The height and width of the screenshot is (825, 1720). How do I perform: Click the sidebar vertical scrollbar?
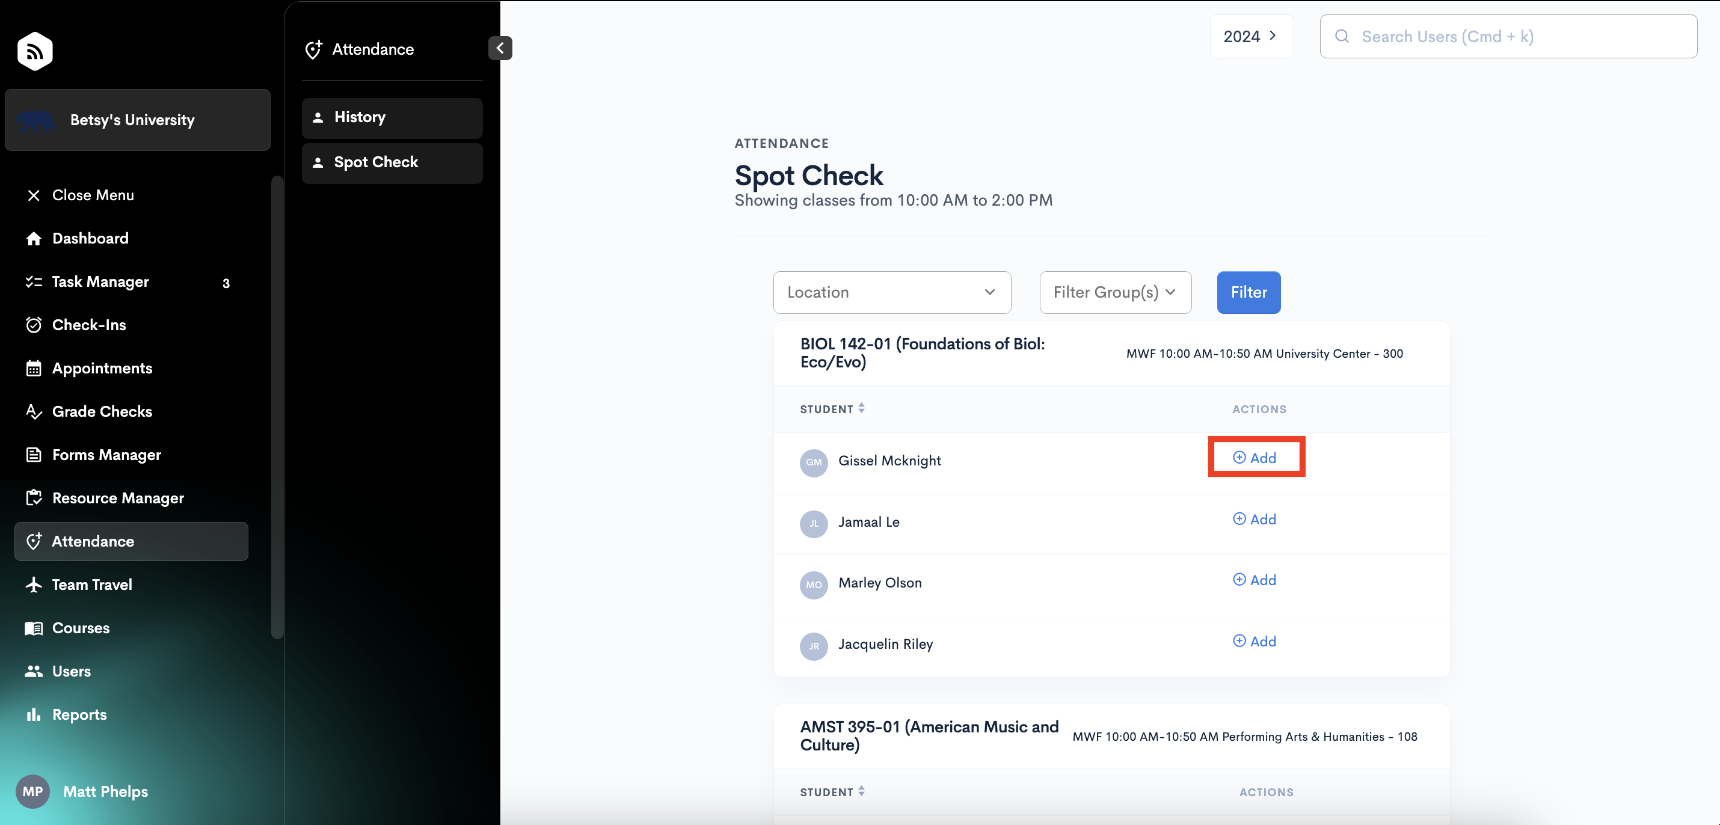277,407
